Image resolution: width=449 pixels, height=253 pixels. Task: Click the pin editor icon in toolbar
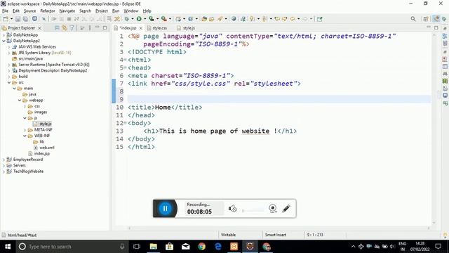point(320,19)
